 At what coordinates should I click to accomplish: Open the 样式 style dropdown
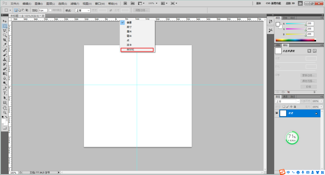pyautogui.click(x=83, y=10)
